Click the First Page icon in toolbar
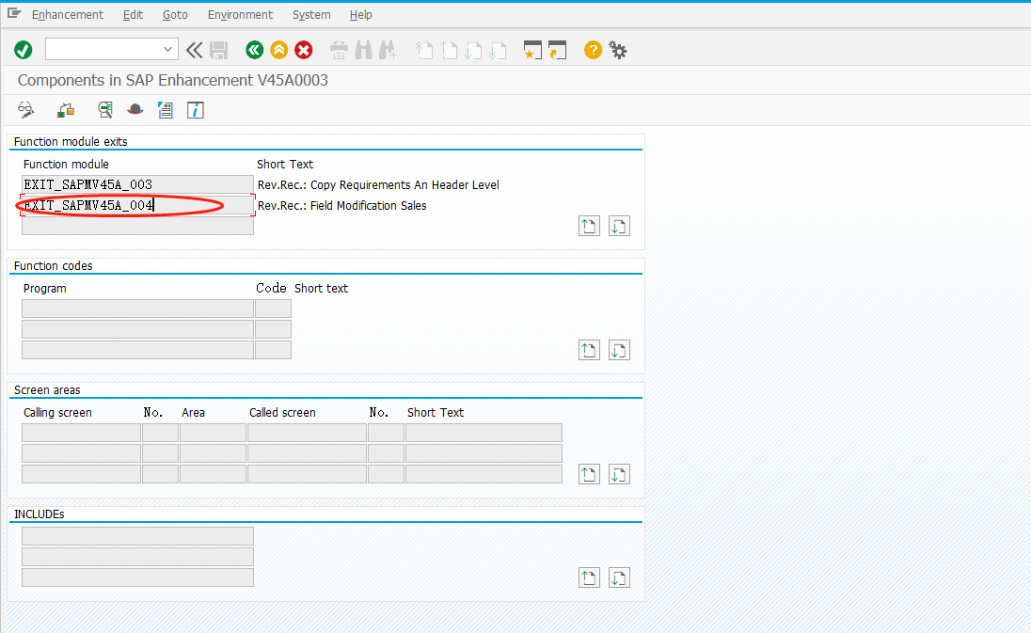The image size is (1031, 633). point(424,50)
